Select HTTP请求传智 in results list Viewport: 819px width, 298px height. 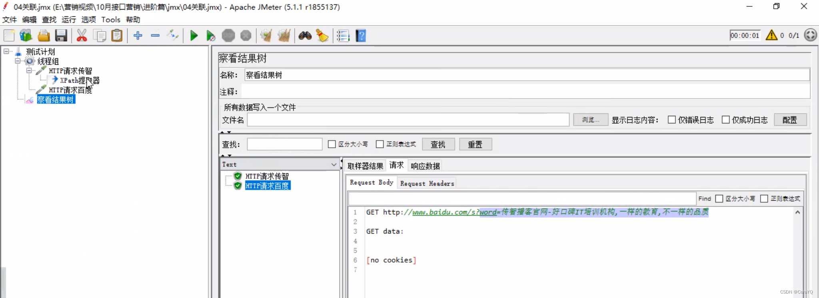click(267, 176)
